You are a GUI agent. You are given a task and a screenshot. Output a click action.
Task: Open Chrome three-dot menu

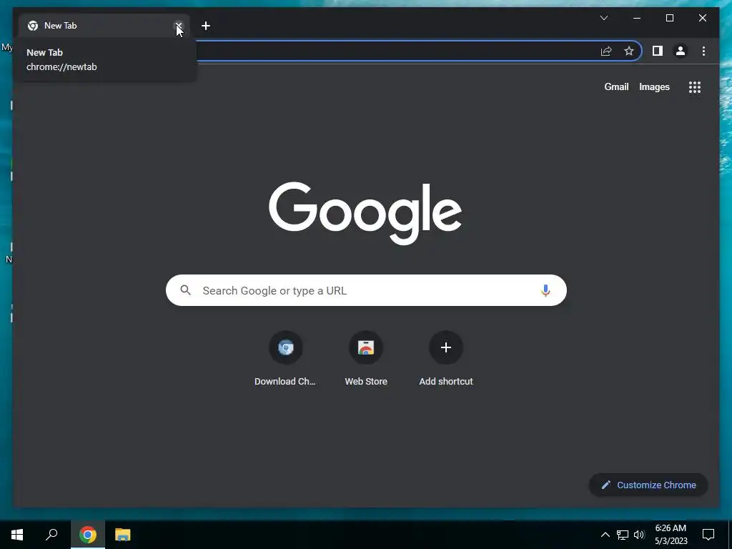tap(703, 51)
